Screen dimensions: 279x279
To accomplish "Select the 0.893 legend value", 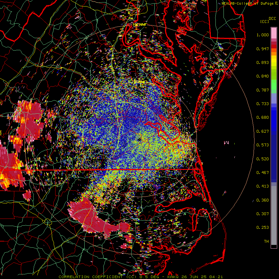I will click(x=263, y=62).
